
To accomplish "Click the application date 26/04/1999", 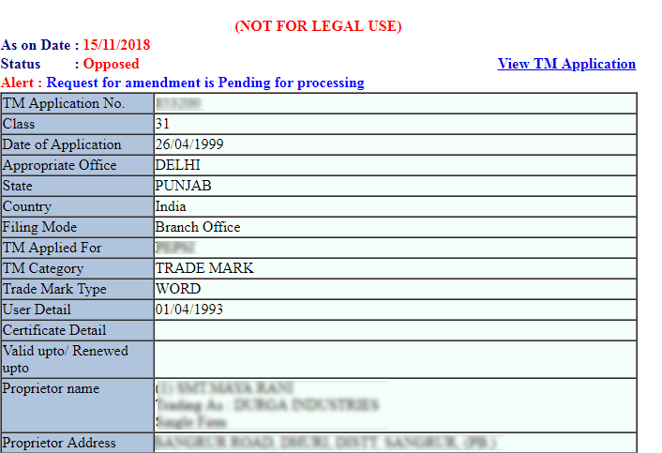I will [189, 144].
